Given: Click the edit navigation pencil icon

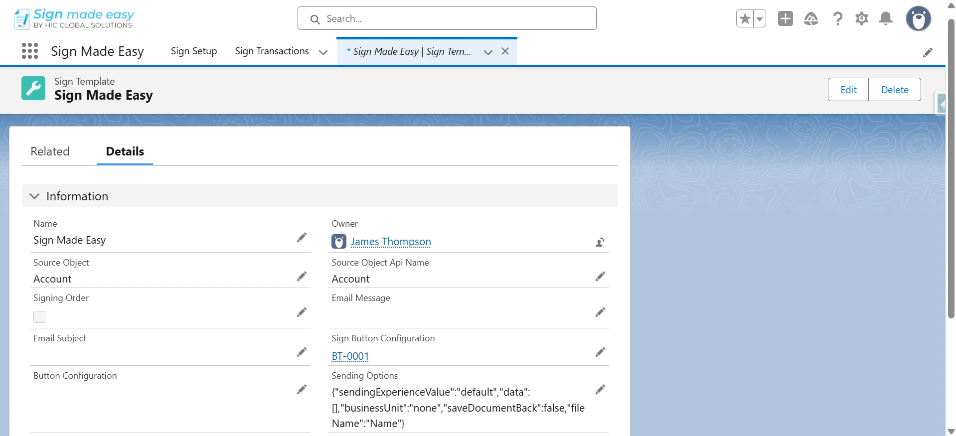Looking at the screenshot, I should (x=928, y=52).
